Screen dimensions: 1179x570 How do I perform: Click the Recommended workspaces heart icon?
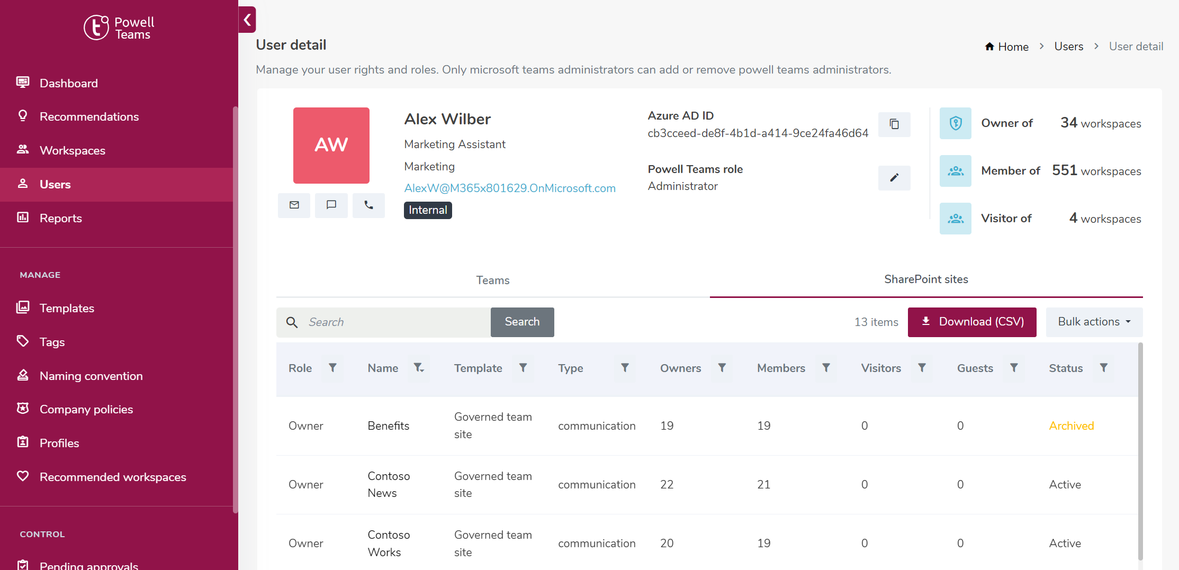point(23,476)
